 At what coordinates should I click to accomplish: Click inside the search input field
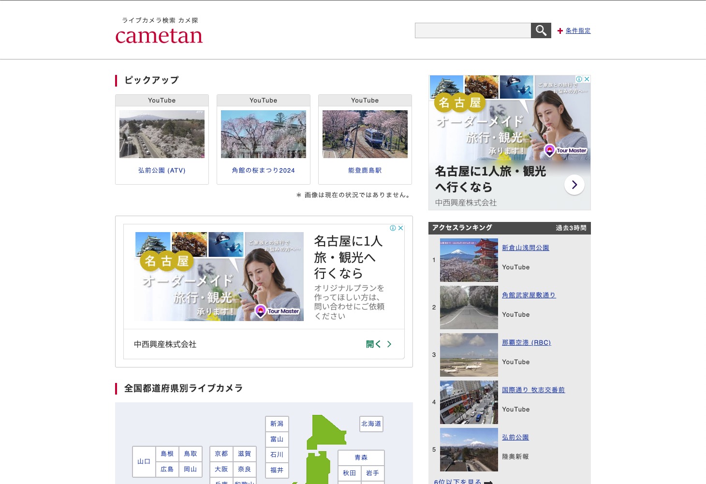pos(473,30)
